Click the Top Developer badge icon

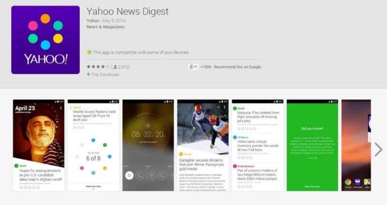coord(89,74)
